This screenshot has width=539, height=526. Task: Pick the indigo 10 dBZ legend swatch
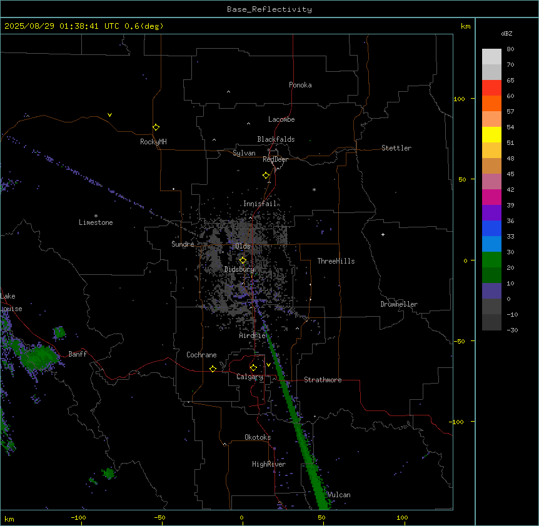(491, 291)
